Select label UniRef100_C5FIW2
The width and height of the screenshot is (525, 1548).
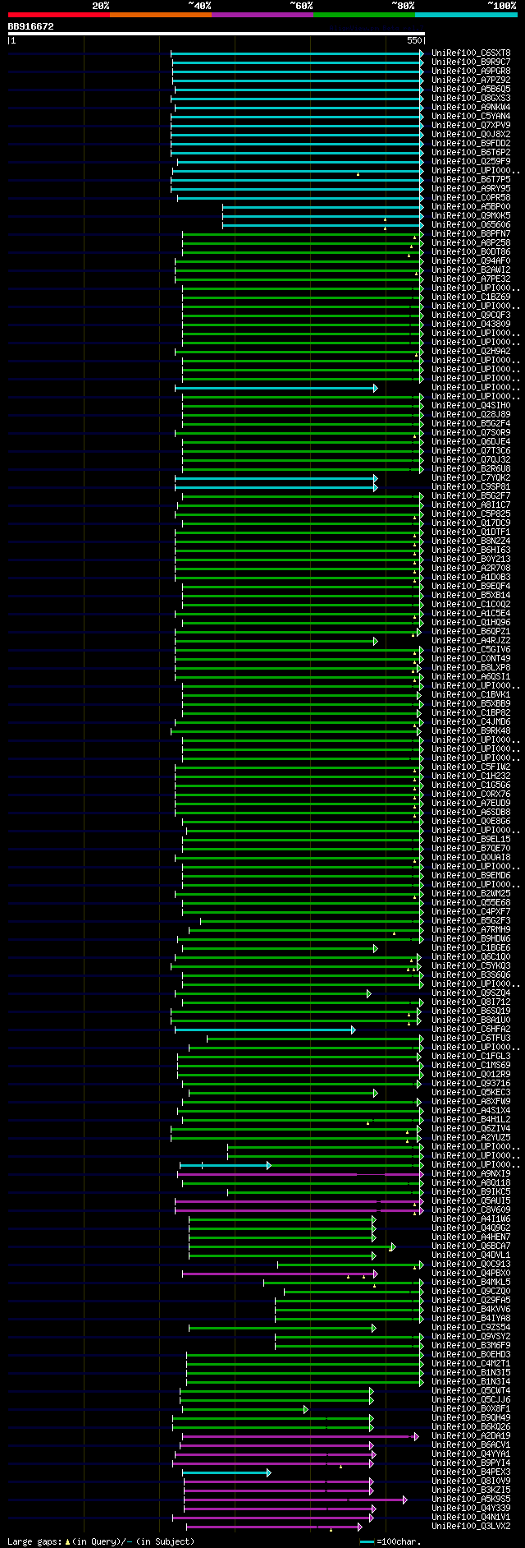[471, 767]
